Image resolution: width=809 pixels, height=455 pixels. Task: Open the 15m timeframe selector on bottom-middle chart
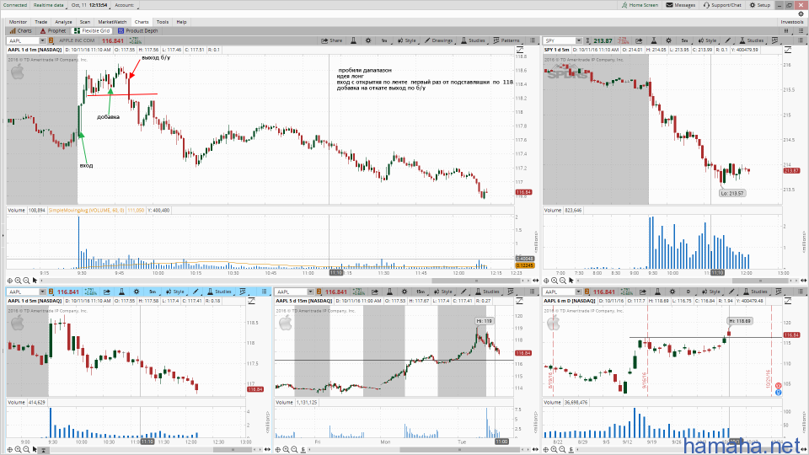point(421,292)
